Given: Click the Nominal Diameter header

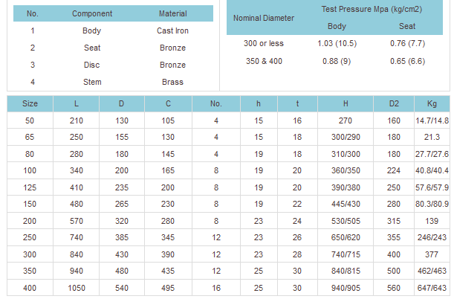Looking at the screenshot, I should pos(264,18).
